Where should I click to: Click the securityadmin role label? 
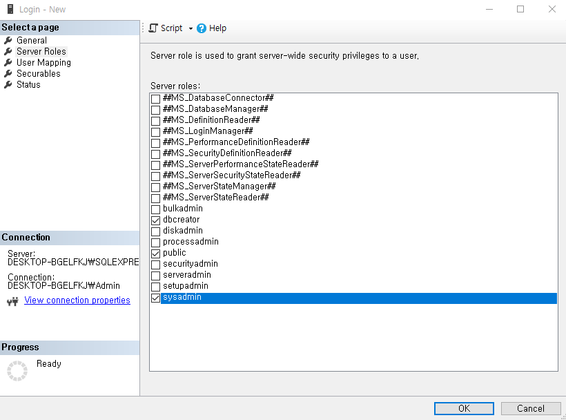click(x=191, y=264)
